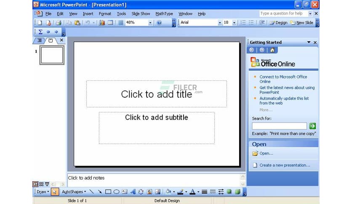Click Connect to Microsoft Office Online link

click(283, 79)
